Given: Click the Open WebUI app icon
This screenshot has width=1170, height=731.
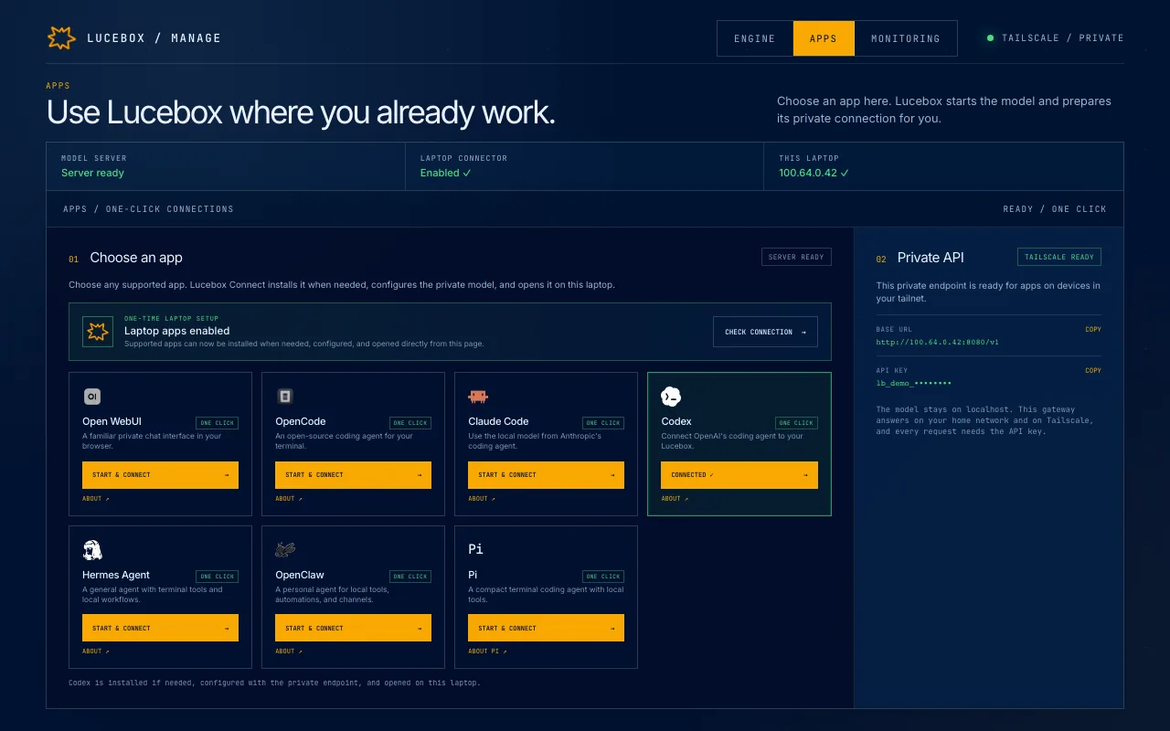Looking at the screenshot, I should click(92, 396).
